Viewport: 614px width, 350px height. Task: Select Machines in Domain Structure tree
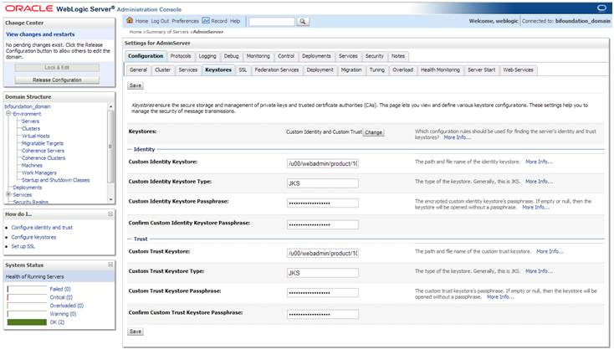click(32, 166)
